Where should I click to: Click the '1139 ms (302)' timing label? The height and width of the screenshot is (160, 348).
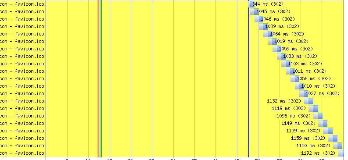(x=303, y=131)
